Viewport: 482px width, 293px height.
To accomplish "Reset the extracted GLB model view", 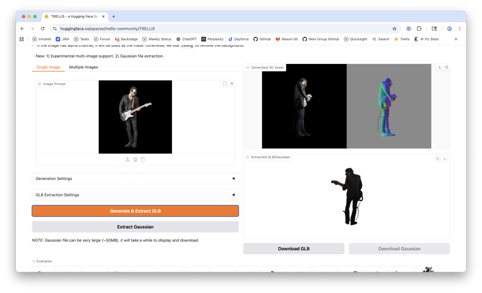I will pyautogui.click(x=438, y=159).
